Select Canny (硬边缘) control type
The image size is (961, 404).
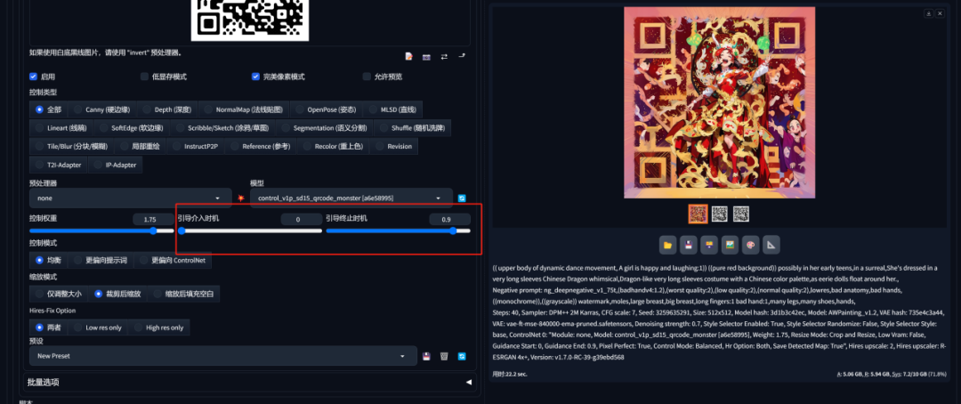tap(102, 109)
